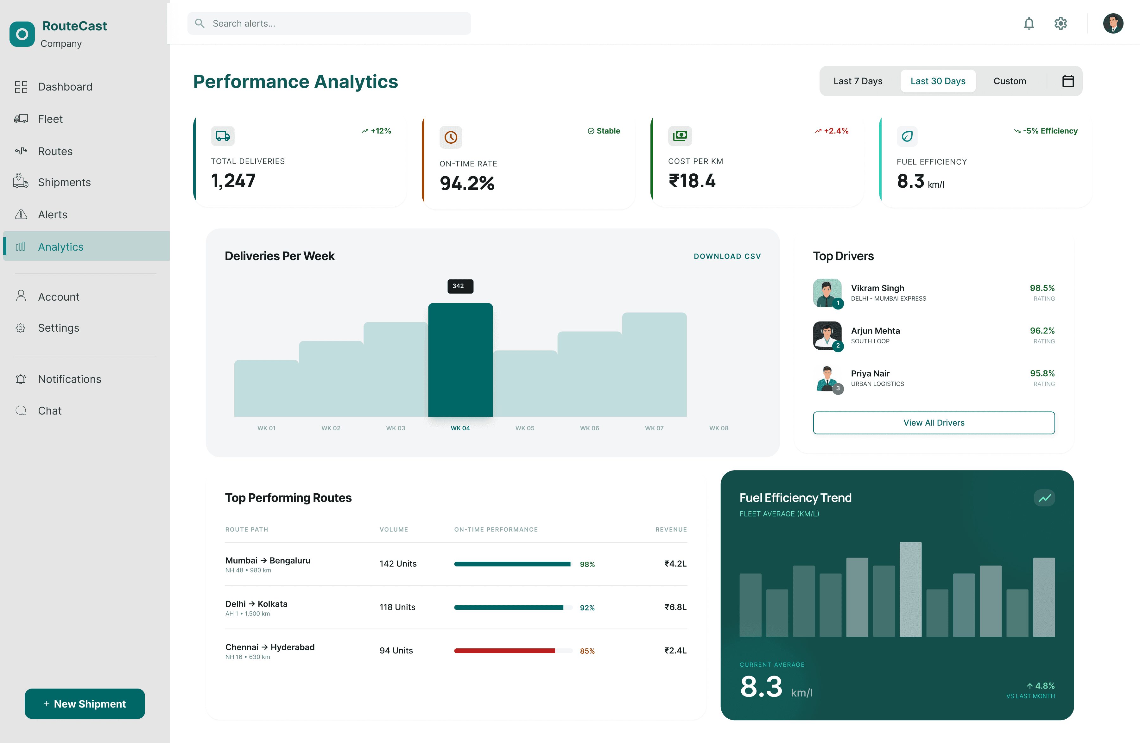Click the settings gear icon in header
The width and height of the screenshot is (1140, 743).
[x=1061, y=23]
